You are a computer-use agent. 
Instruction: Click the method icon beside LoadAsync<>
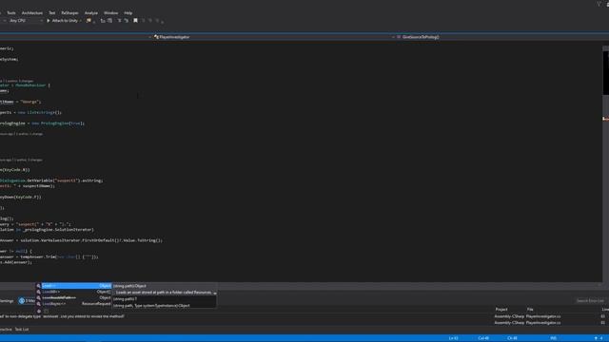tap(38, 304)
